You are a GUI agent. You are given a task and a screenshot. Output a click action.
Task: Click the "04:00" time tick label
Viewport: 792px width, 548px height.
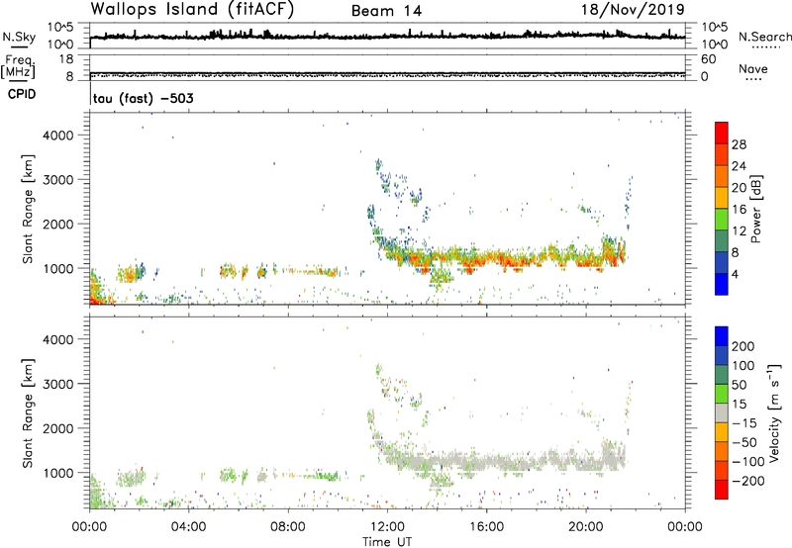tap(188, 527)
